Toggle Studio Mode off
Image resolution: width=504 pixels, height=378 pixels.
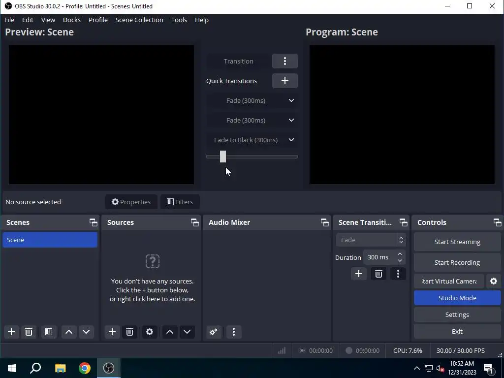(x=457, y=298)
